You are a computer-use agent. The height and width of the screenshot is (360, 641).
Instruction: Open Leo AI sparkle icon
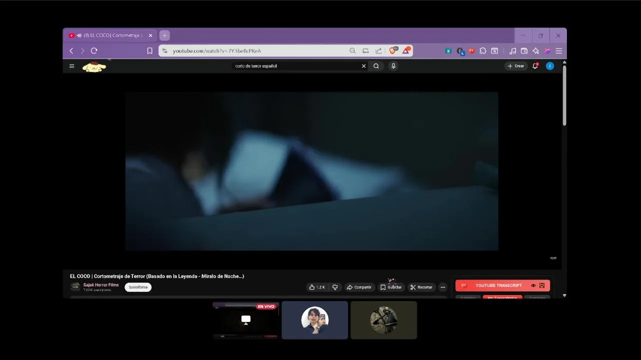536,50
